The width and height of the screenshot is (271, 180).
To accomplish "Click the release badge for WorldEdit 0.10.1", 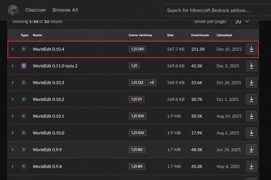I will [x=24, y=116].
